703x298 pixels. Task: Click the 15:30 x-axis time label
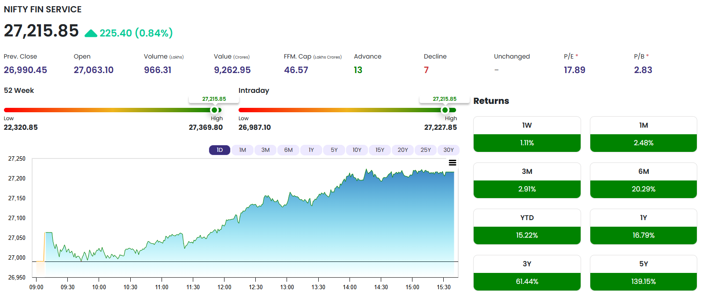(444, 287)
